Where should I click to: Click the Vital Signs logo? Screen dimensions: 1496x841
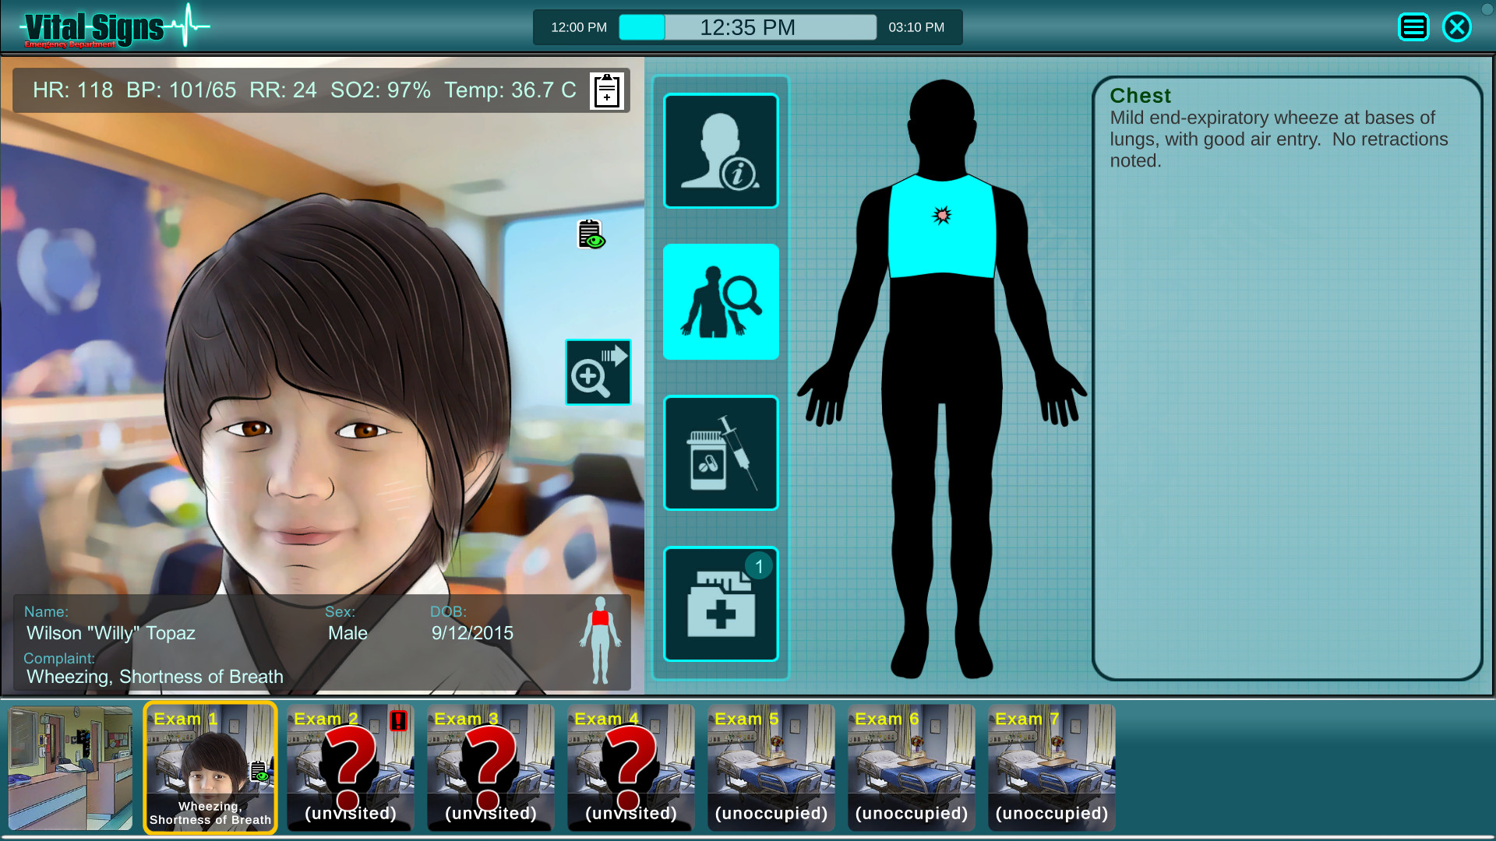point(93,26)
